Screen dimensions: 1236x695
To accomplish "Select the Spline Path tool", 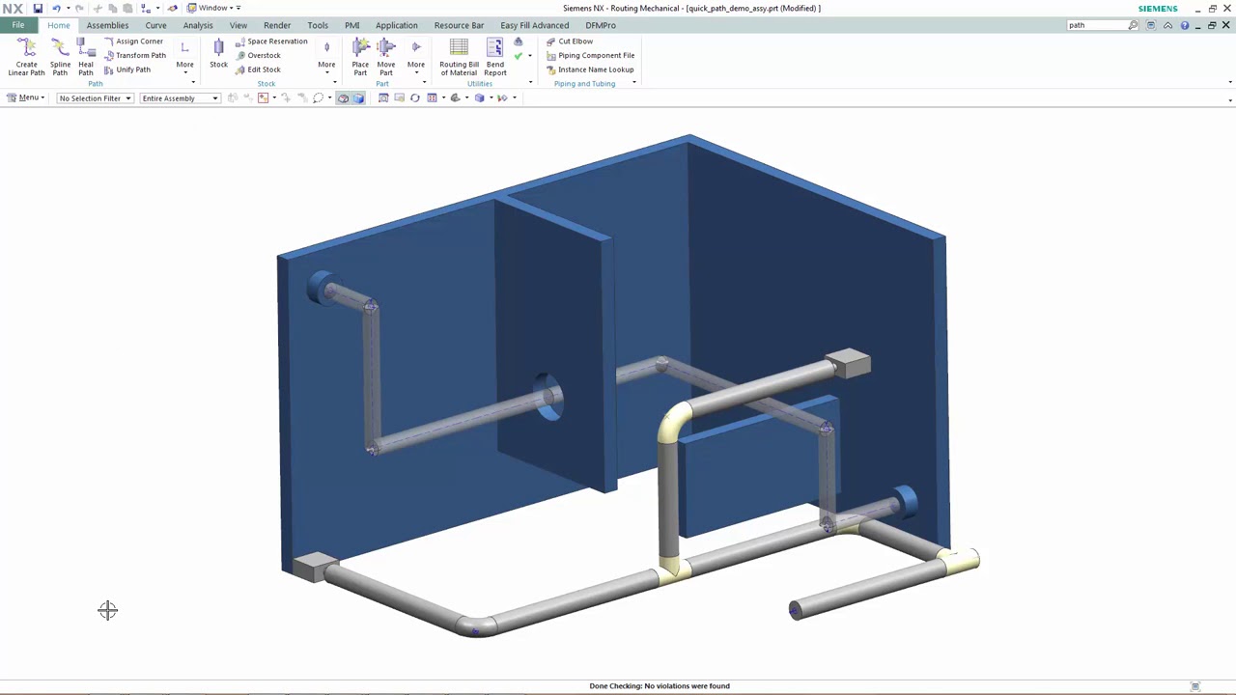I will click(x=60, y=57).
